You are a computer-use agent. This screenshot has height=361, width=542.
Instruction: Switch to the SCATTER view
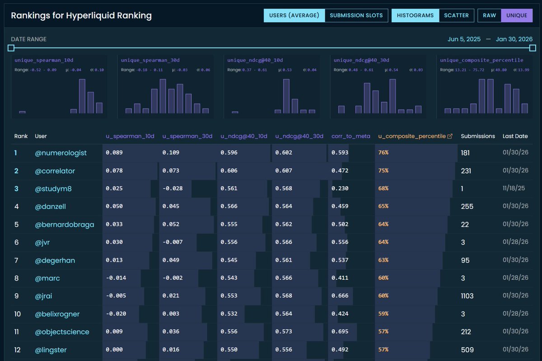(457, 15)
